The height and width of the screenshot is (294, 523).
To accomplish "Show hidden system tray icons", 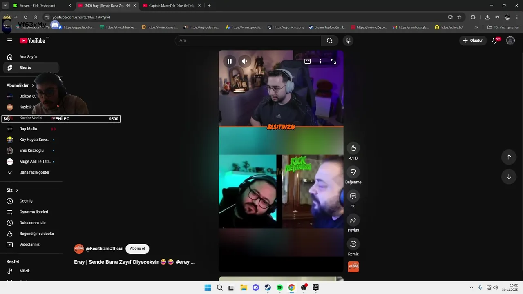I will [471, 287].
